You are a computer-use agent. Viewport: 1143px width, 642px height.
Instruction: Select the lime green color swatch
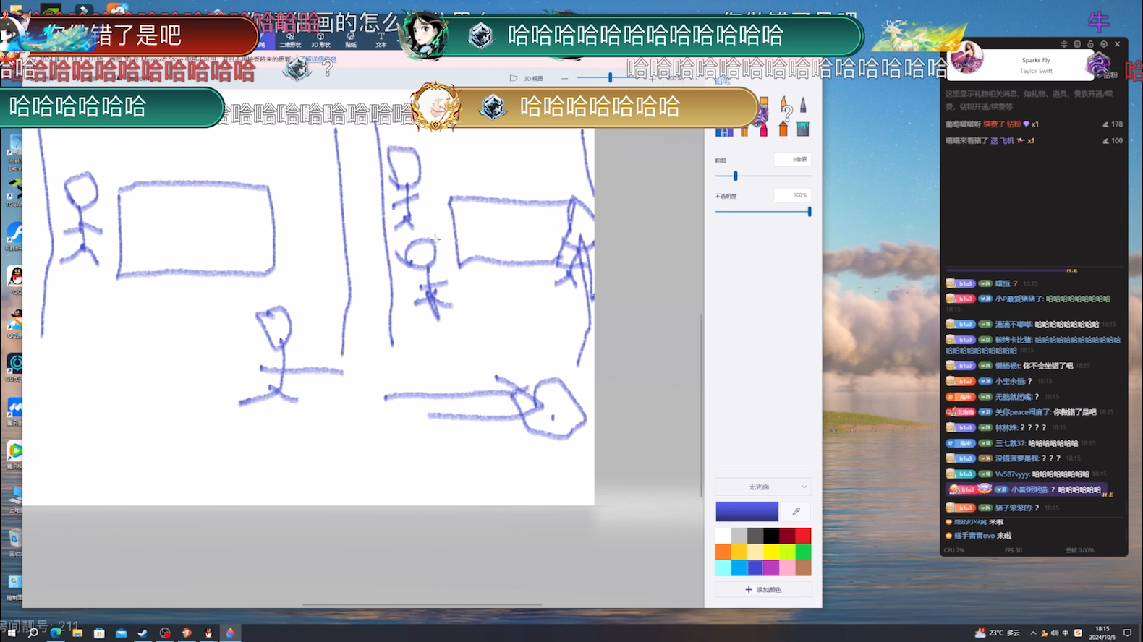[x=787, y=552]
